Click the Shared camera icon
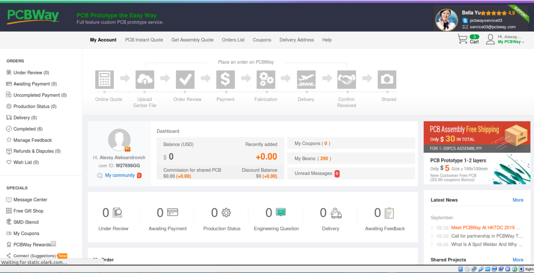The width and height of the screenshot is (534, 273). 387,80
